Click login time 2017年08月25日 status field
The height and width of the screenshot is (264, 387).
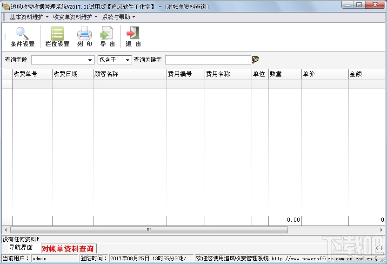click(x=151, y=258)
